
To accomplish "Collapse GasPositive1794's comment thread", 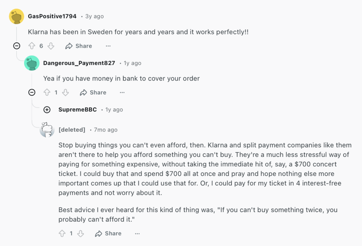I will [x=17, y=46].
